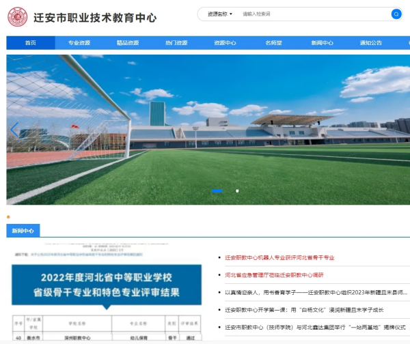Open the 开学第一课 白杨文化 news article
The image size is (410, 344).
pos(314,310)
